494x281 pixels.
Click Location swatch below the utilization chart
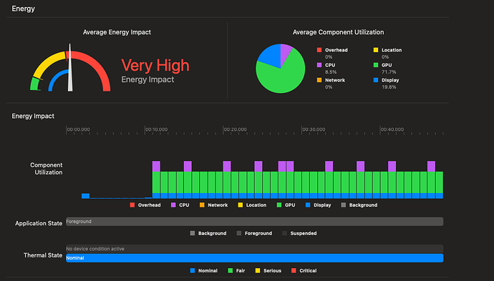241,204
